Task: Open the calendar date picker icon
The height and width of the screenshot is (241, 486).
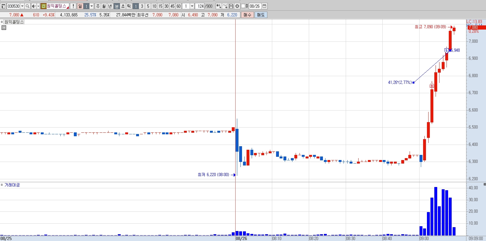Action: pos(264,6)
